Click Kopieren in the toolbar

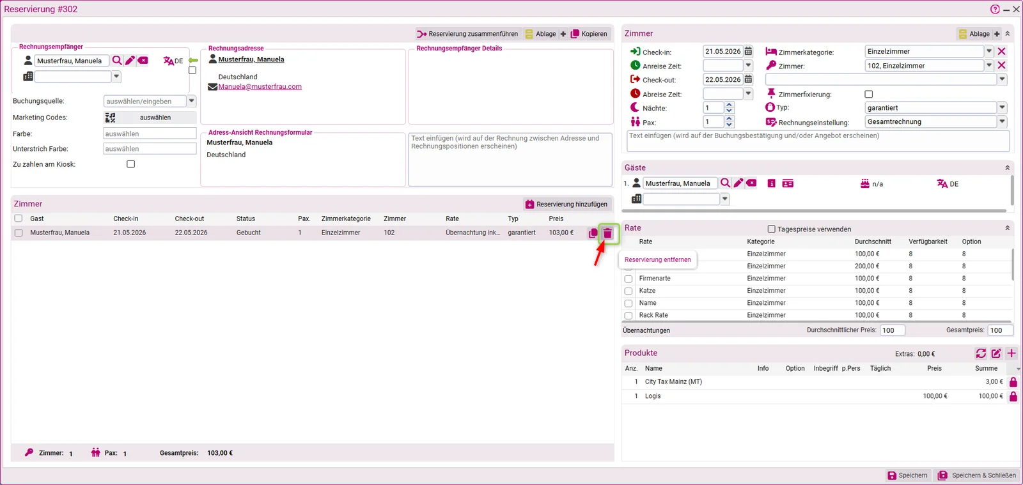pos(589,34)
